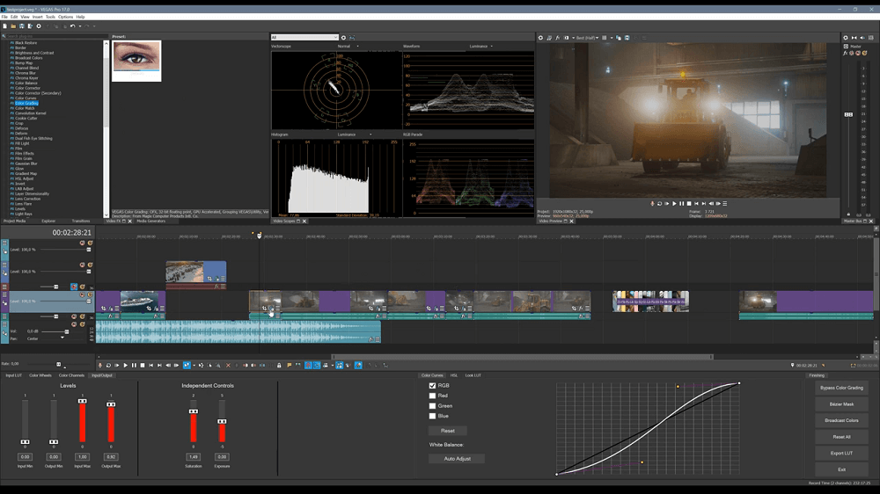Click the Save icon in main toolbar
The height and width of the screenshot is (494, 880).
point(21,25)
